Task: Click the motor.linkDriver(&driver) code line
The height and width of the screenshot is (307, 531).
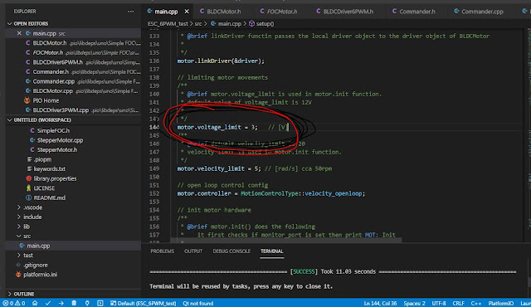Action: pos(221,61)
